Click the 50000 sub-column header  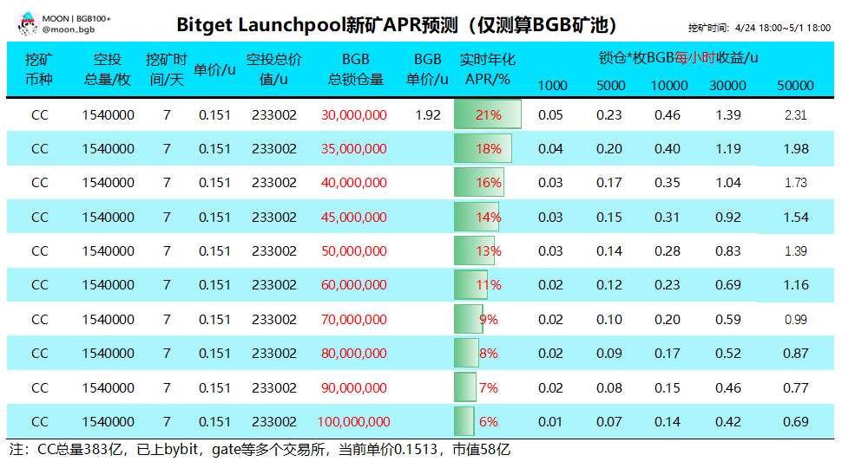coord(795,86)
